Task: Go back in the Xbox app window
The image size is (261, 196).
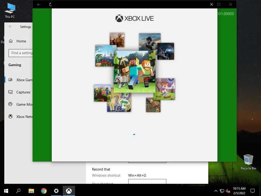Action: point(39,5)
